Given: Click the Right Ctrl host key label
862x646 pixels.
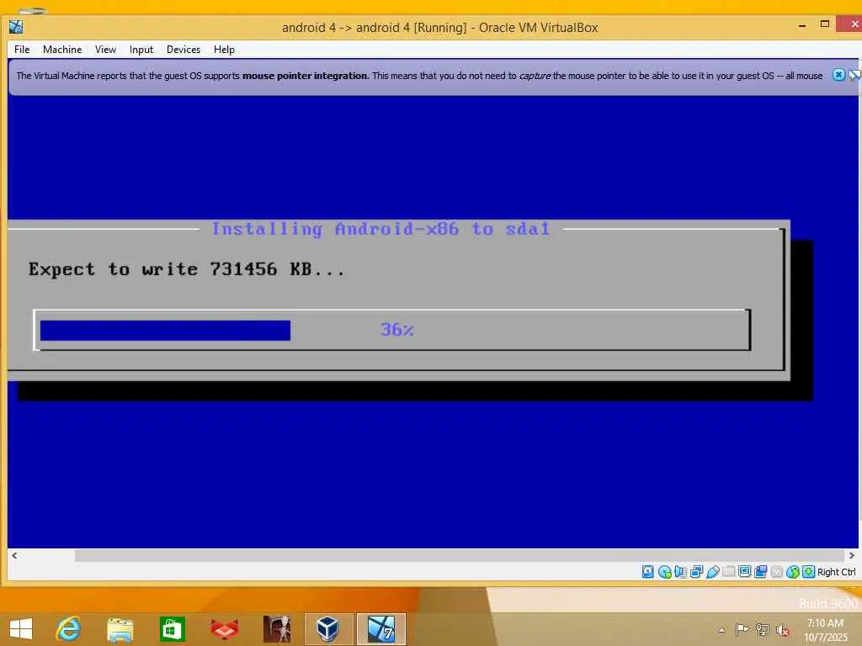Looking at the screenshot, I should coord(836,572).
